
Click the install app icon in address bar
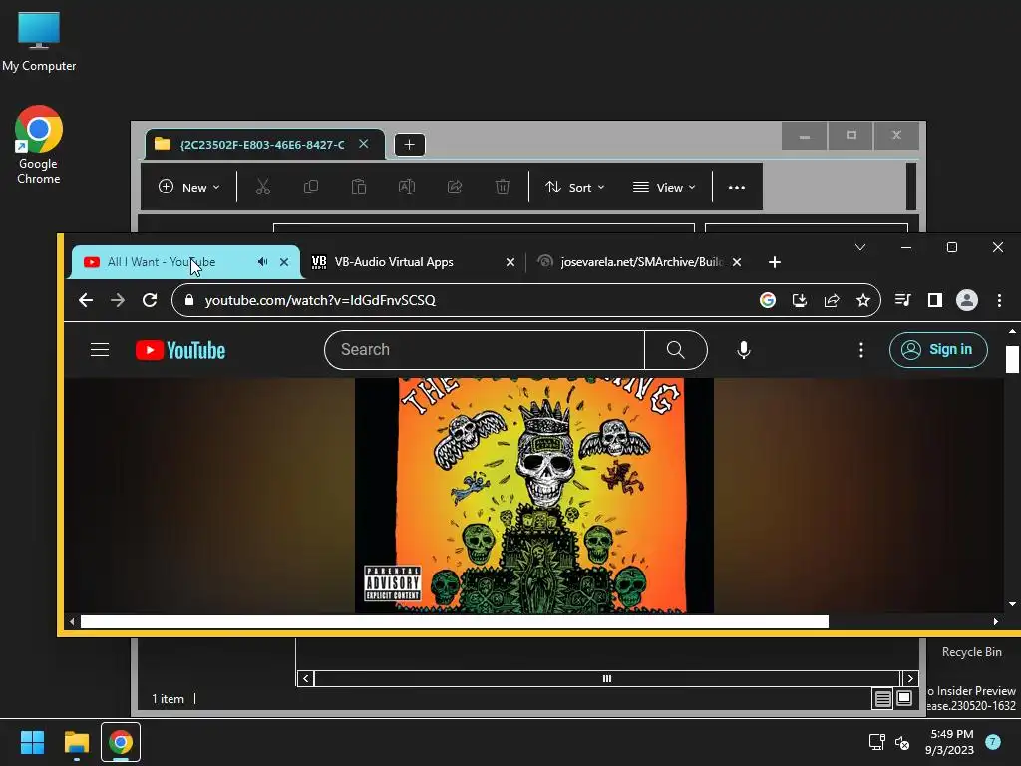(799, 300)
